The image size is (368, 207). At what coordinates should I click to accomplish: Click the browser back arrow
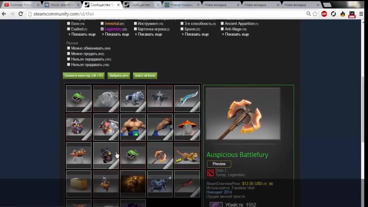[x=4, y=14]
